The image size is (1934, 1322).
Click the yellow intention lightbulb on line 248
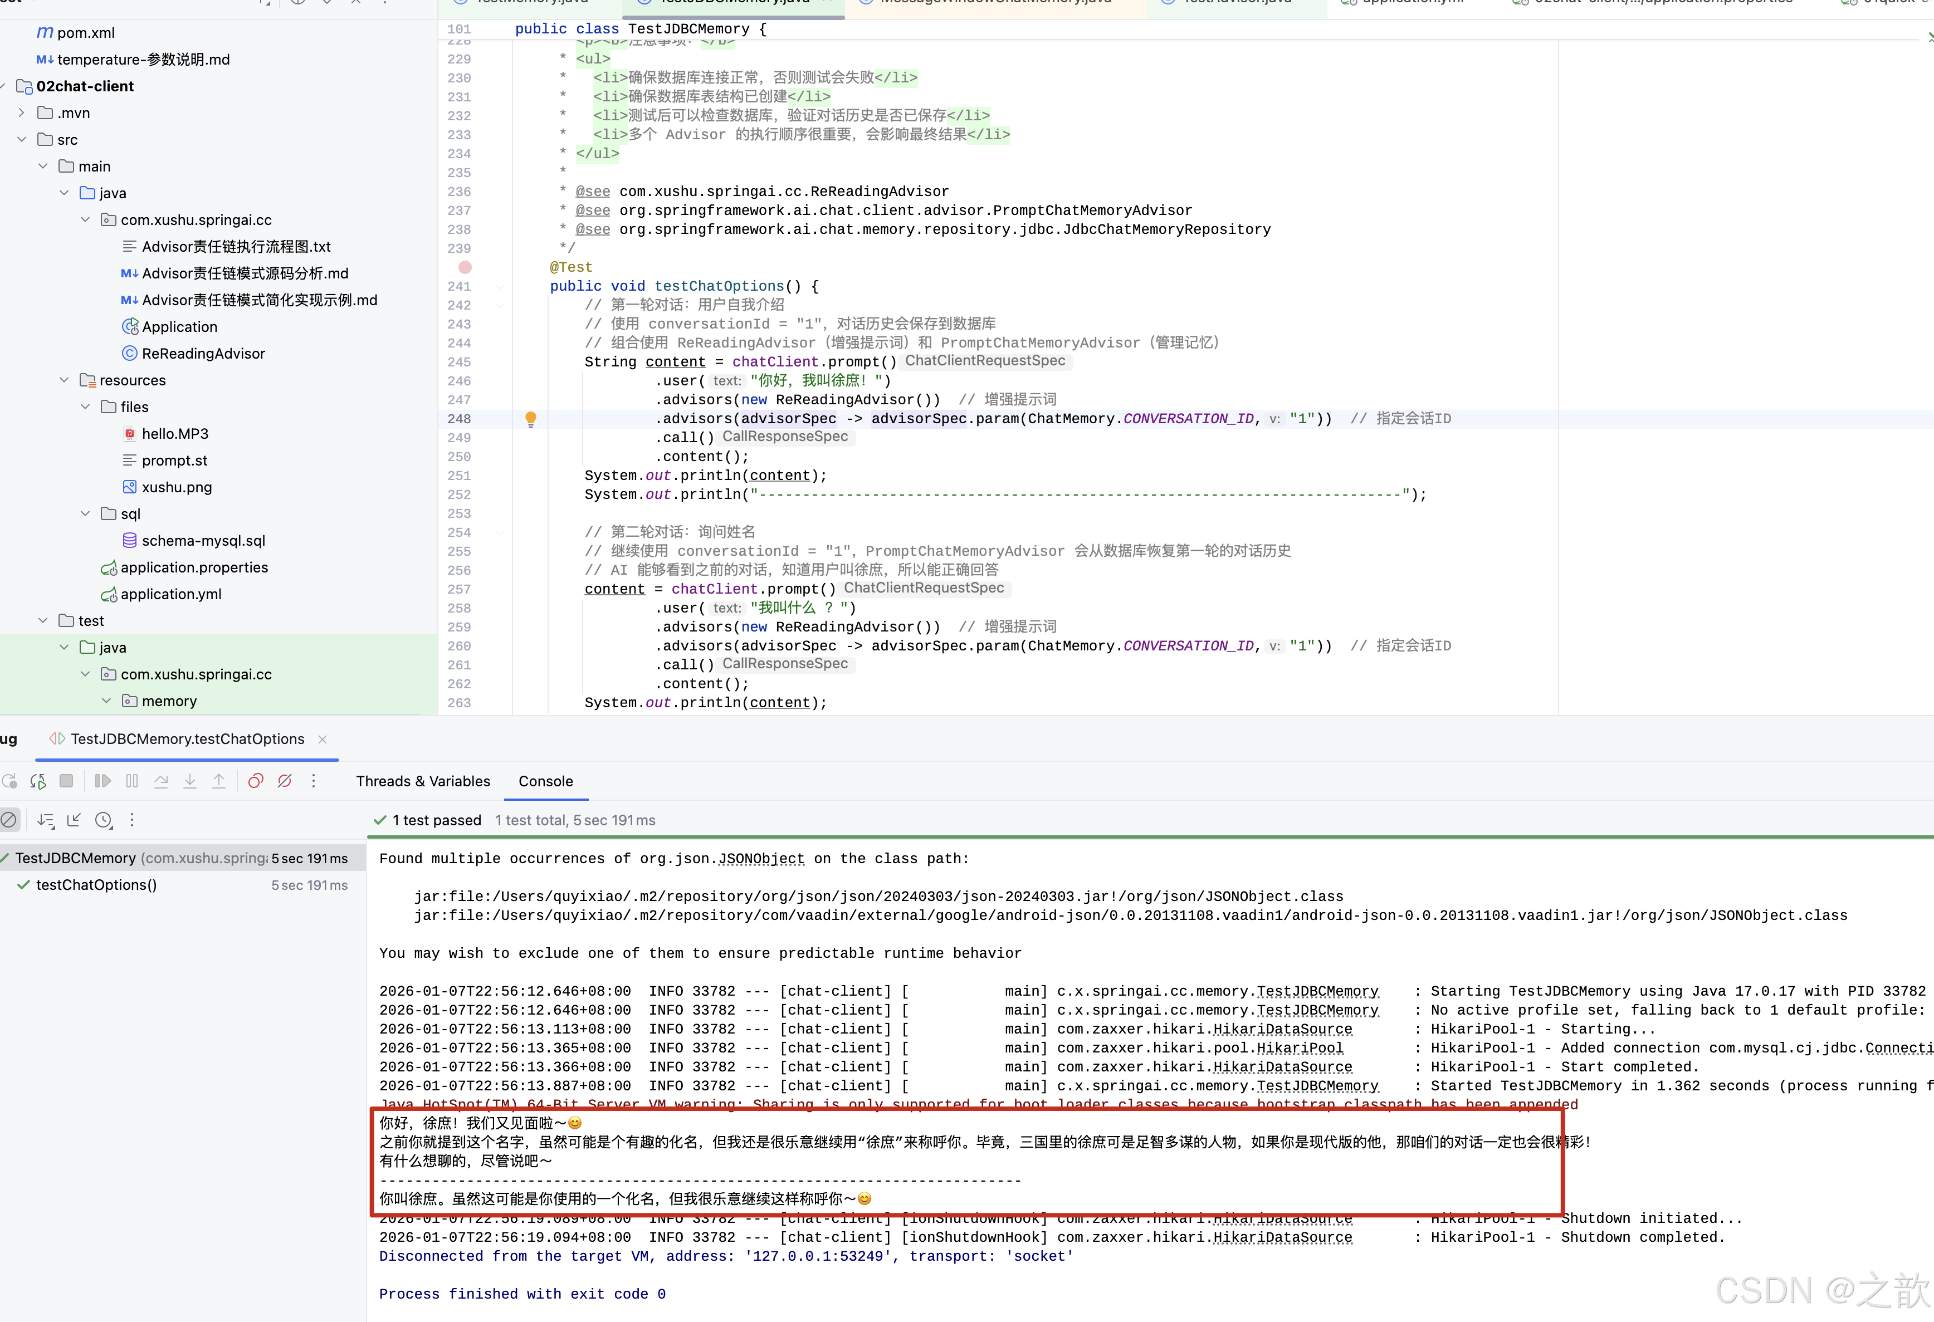click(531, 418)
